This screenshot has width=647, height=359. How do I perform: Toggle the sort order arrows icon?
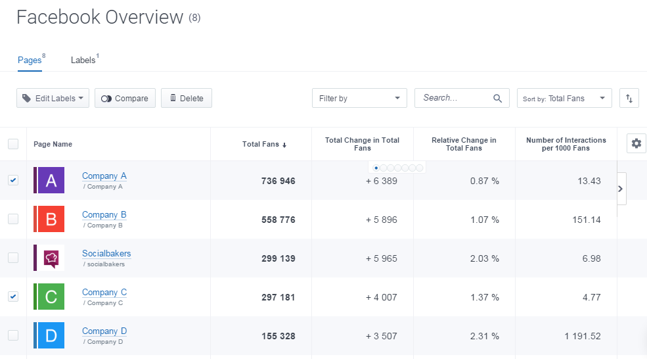point(629,99)
